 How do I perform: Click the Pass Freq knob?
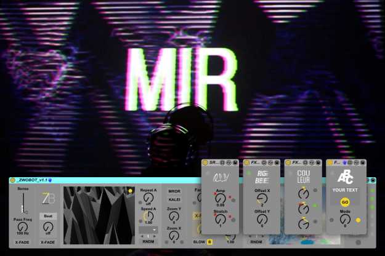tap(23, 227)
